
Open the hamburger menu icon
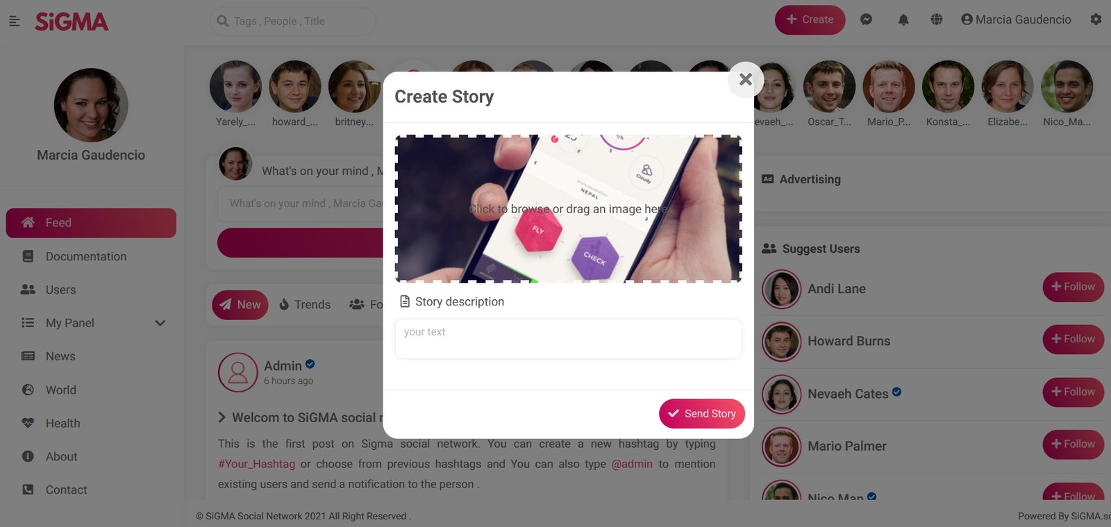point(14,22)
